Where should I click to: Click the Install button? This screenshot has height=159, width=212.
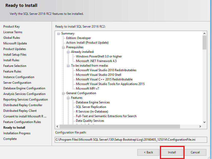(x=172, y=152)
